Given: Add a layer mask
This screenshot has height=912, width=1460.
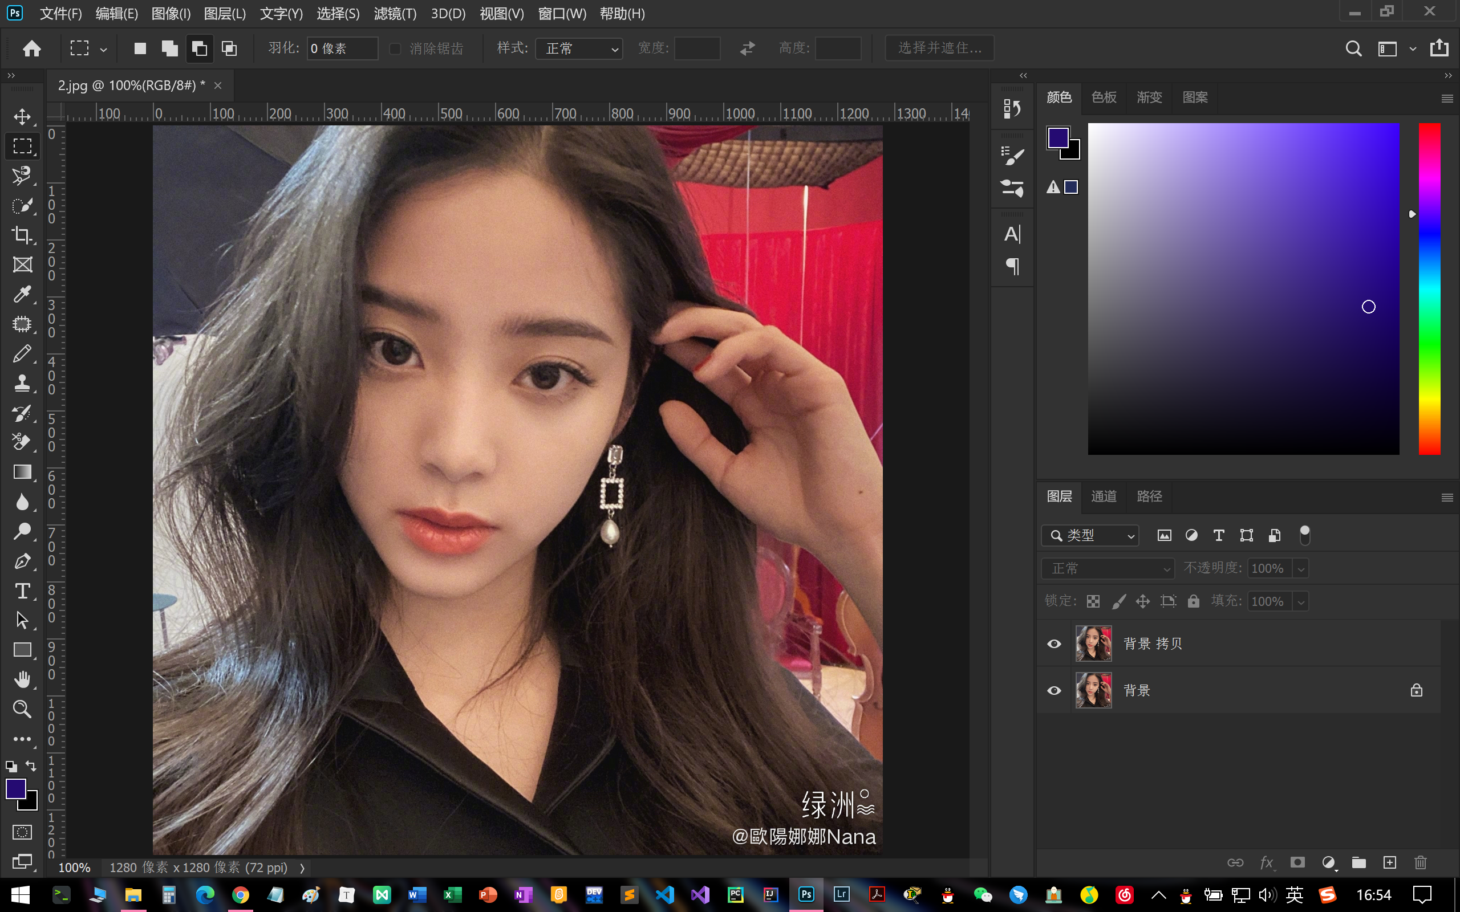Looking at the screenshot, I should tap(1297, 862).
